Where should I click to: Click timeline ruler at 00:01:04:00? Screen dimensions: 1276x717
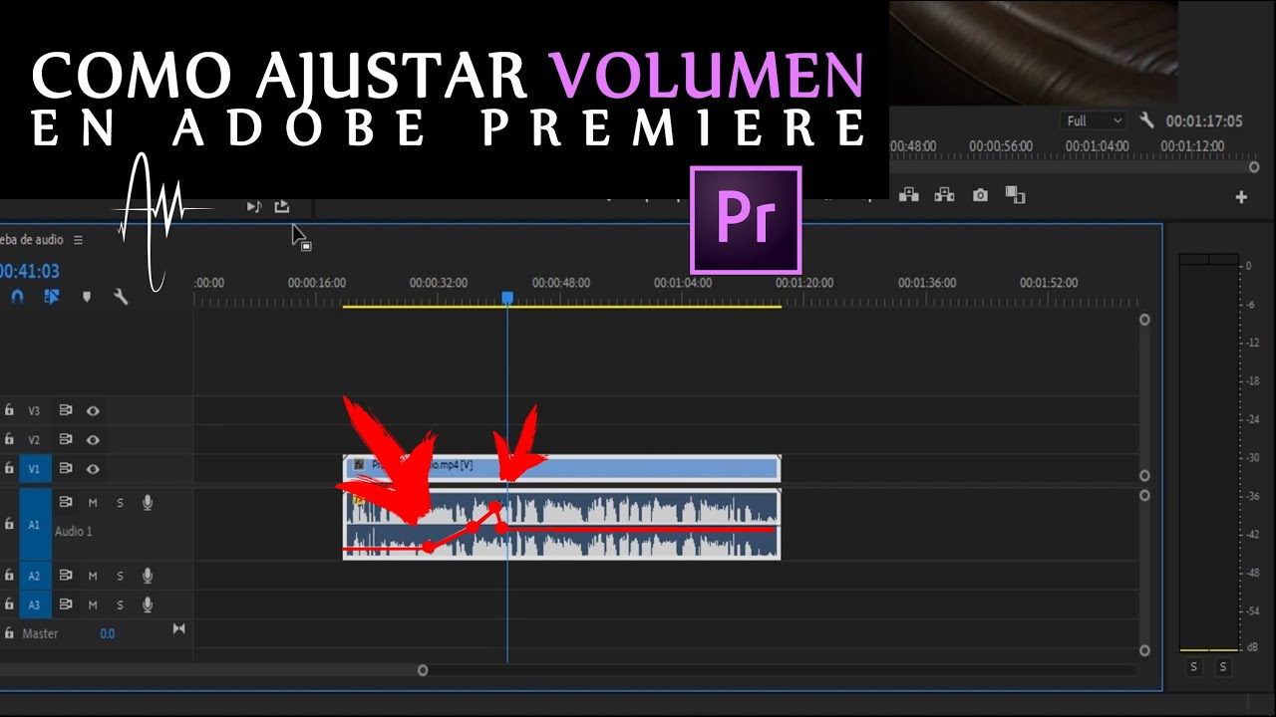683,283
